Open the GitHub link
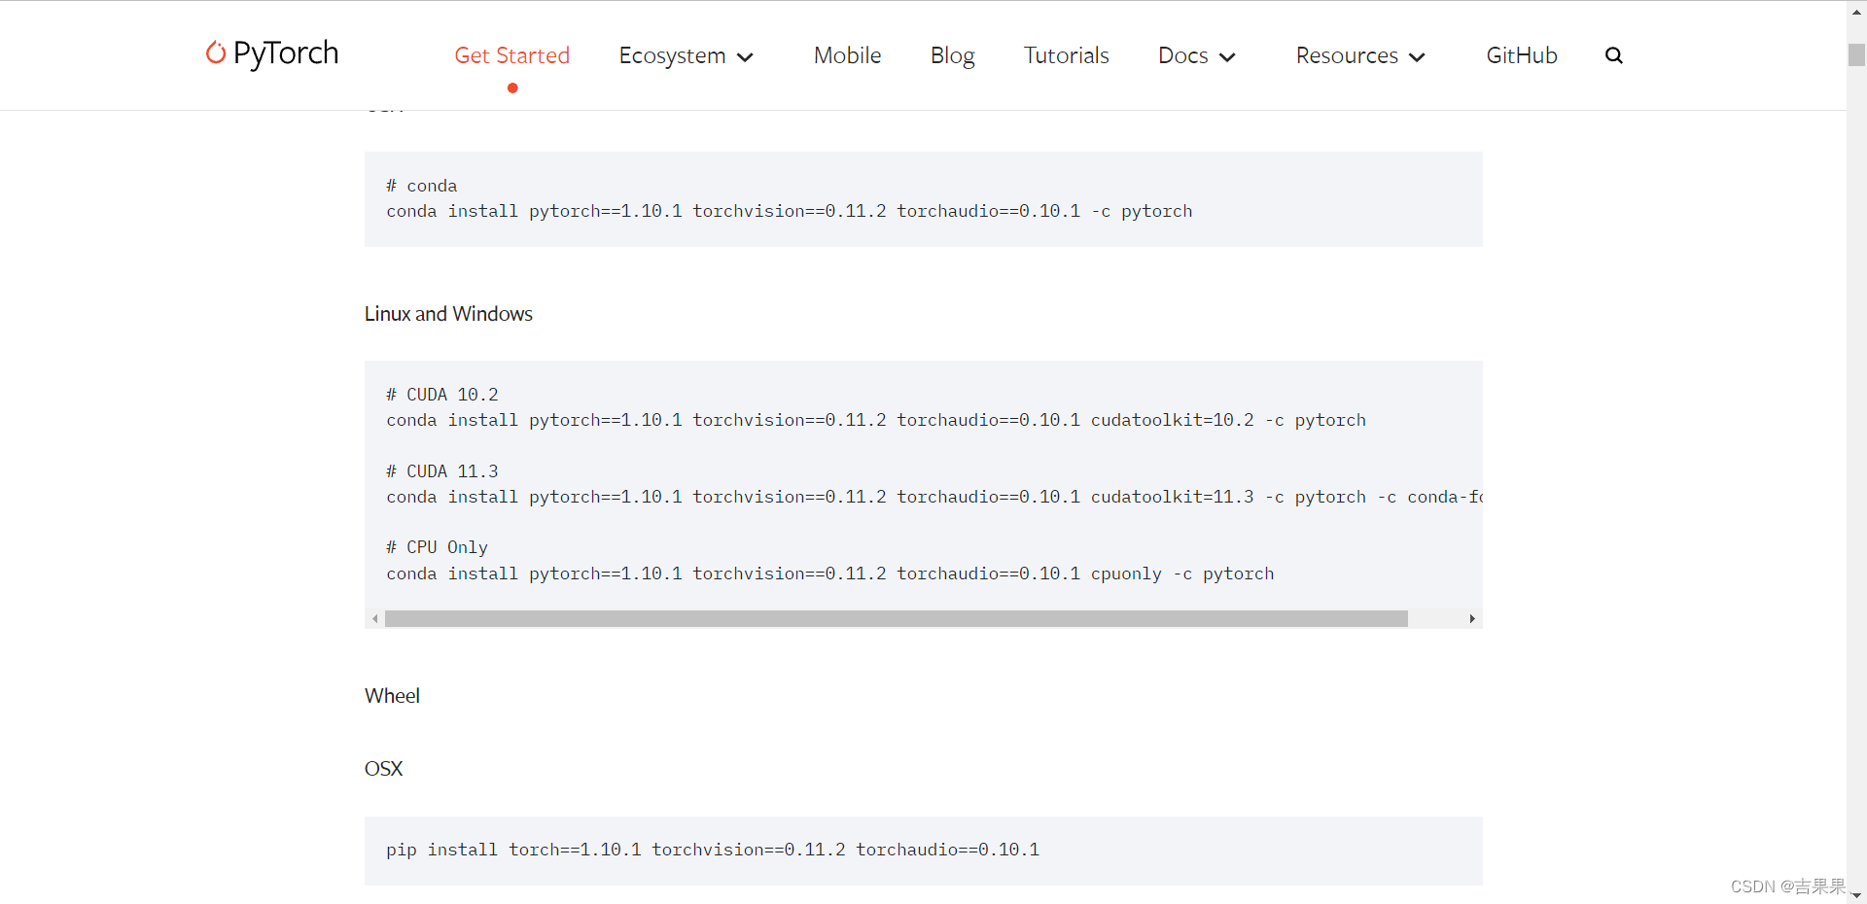The image size is (1867, 904). (1521, 55)
